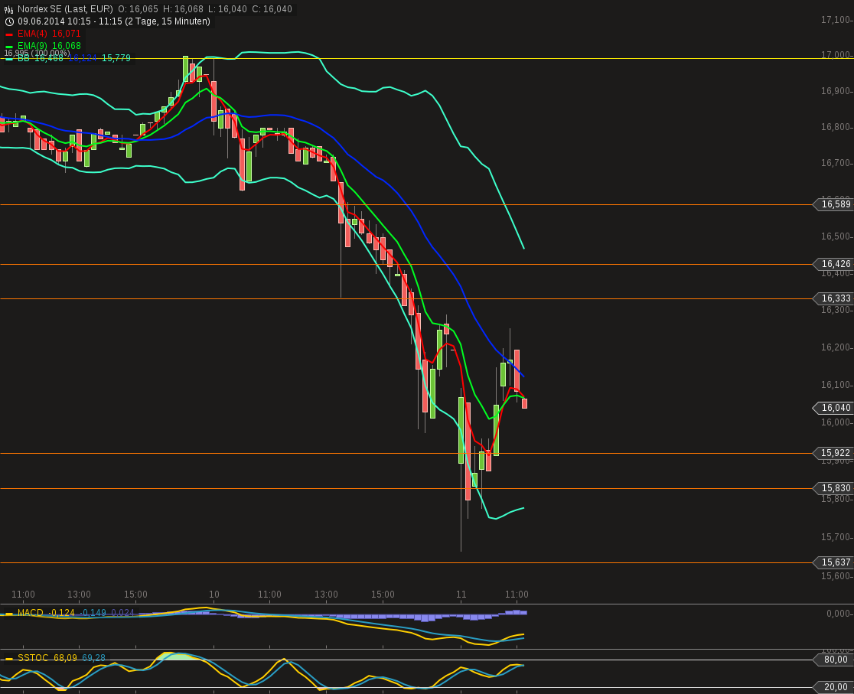Click the MACD signal value -0,149

point(93,613)
